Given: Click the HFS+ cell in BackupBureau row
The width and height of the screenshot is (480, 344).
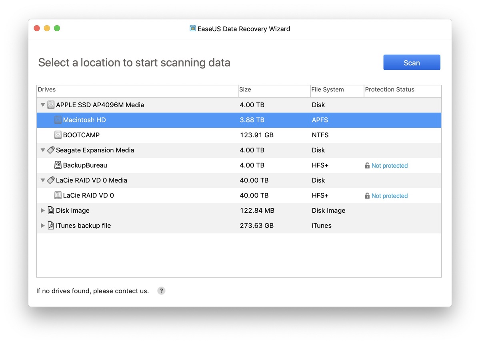Looking at the screenshot, I should point(320,165).
